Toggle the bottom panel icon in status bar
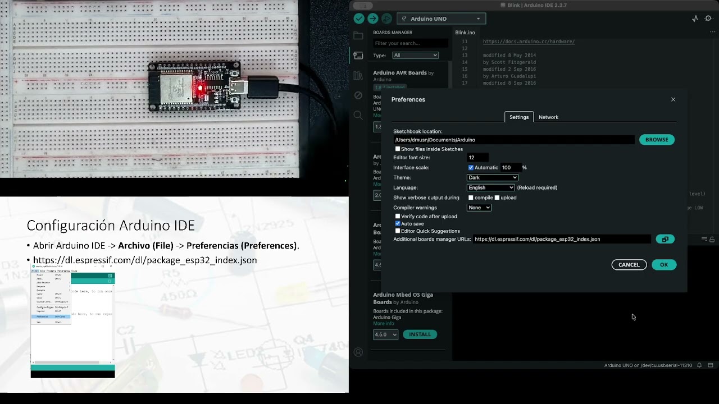 pyautogui.click(x=710, y=365)
